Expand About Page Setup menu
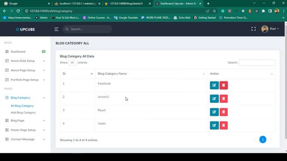Viewport: 287px width, 161px height. pos(25,70)
